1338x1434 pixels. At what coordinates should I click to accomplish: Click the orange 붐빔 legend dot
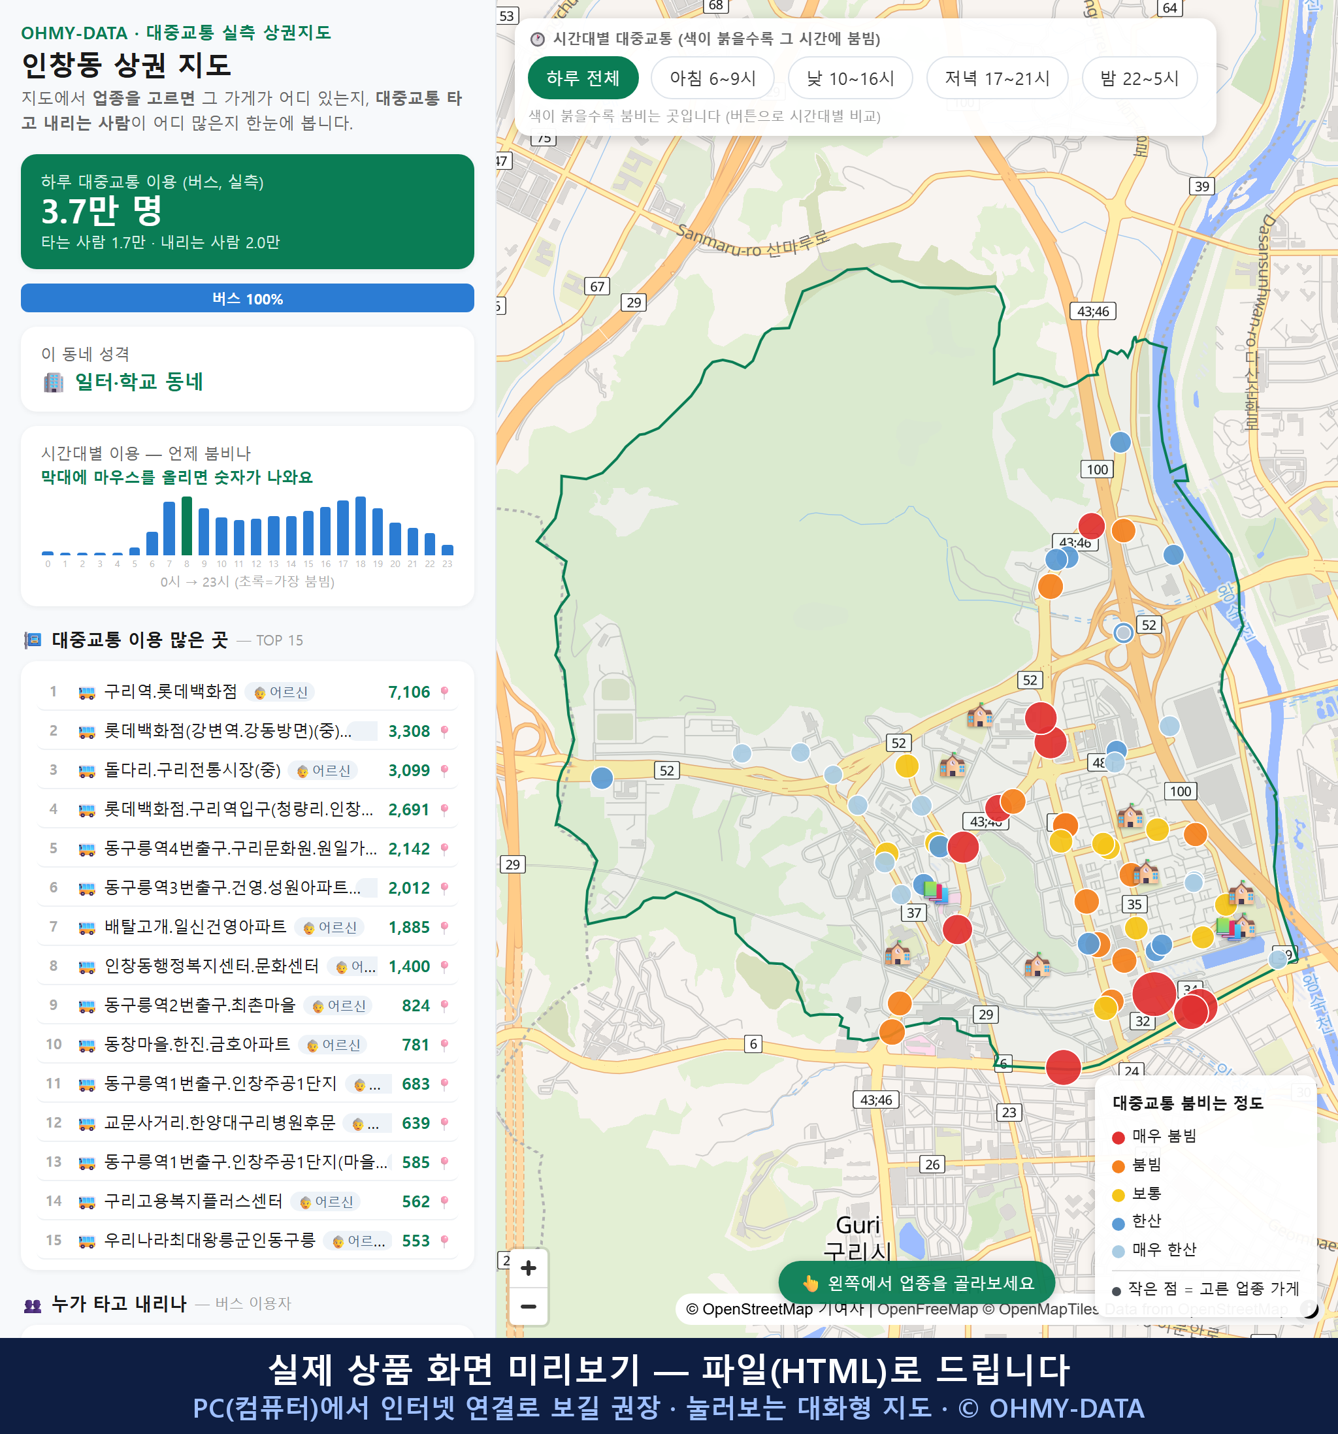coord(1118,1166)
